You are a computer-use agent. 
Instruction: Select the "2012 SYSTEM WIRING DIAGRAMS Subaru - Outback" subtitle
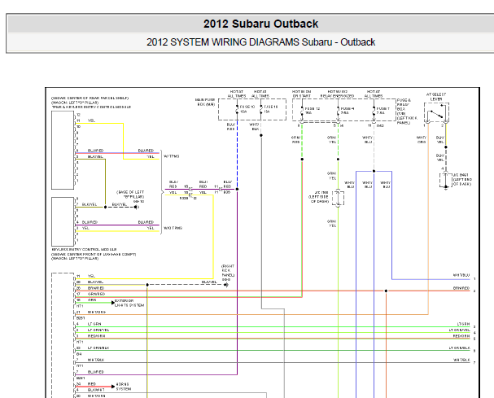tap(260, 42)
